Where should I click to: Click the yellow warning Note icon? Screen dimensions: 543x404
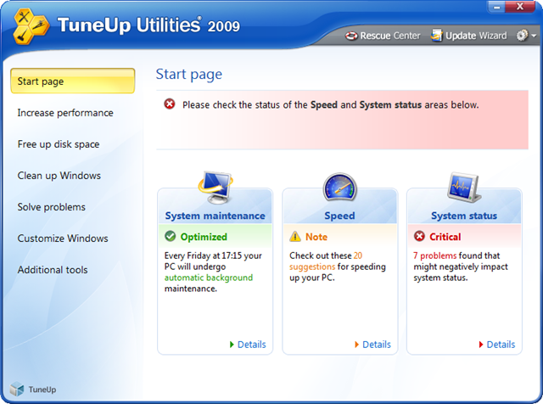click(x=295, y=237)
